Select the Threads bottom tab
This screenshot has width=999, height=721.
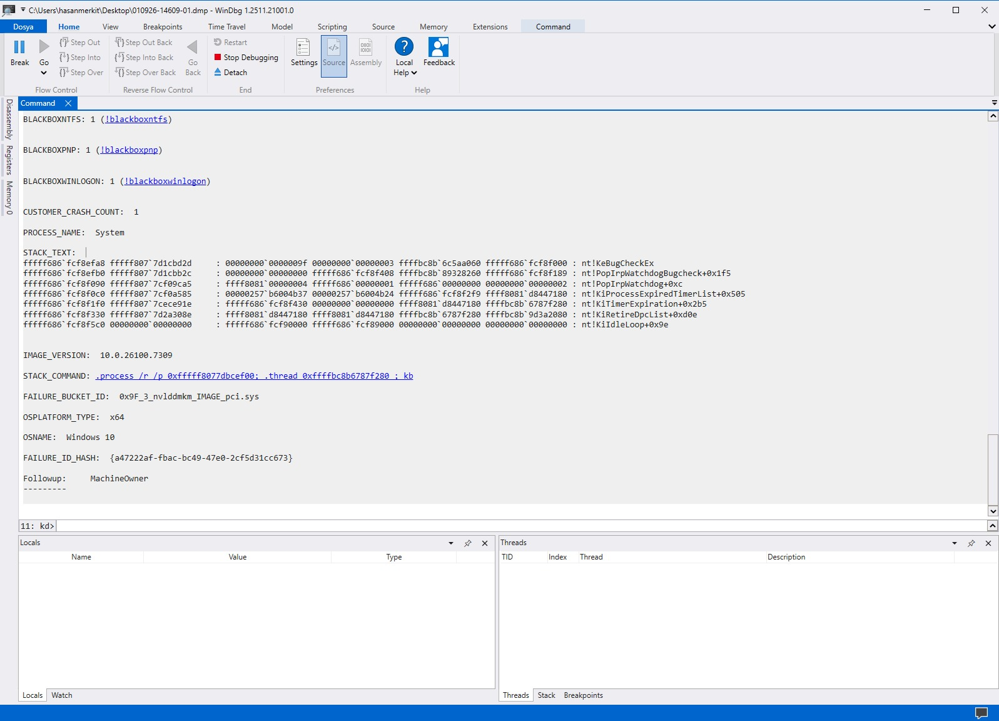coord(516,695)
